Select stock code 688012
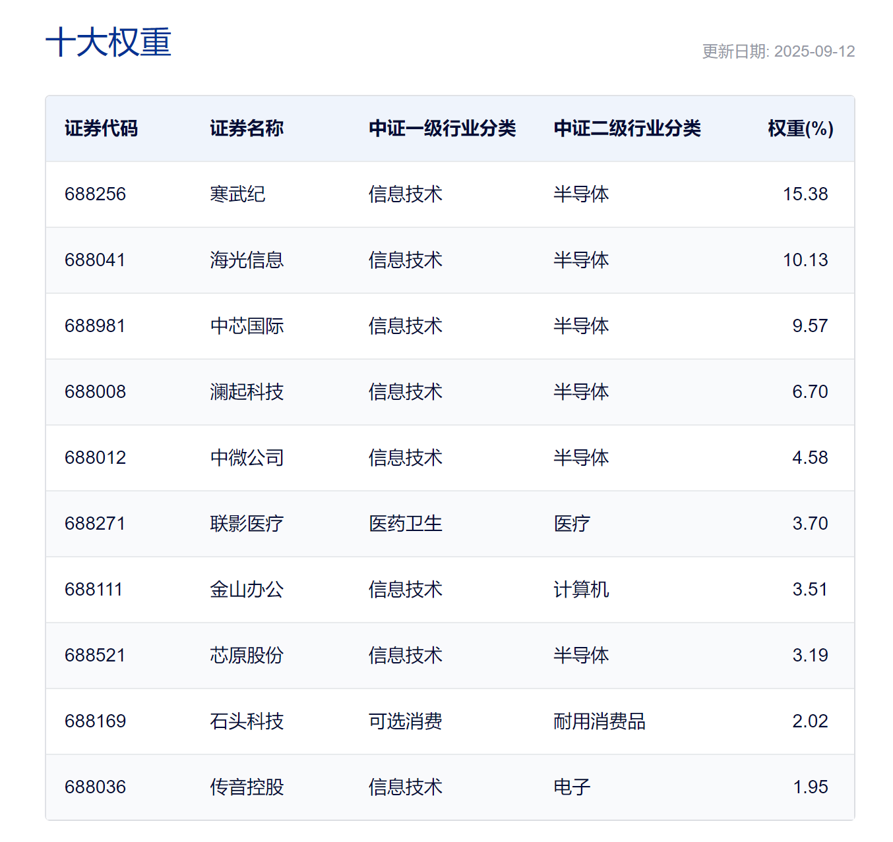Viewport: 893px width, 842px height. click(95, 458)
